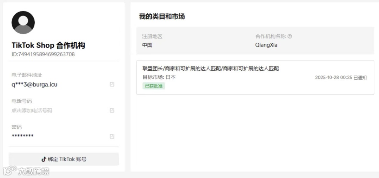Image resolution: width=379 pixels, height=178 pixels.
Task: Click the timestamp 2025-10-28 00:25 已通知
Action: pyautogui.click(x=341, y=78)
